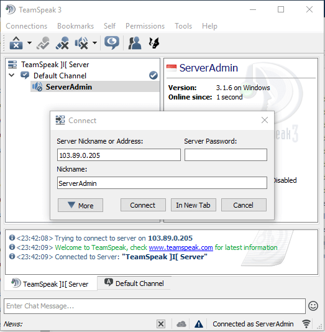Click the In New Tab button
The image size is (325, 332).
[193, 205]
